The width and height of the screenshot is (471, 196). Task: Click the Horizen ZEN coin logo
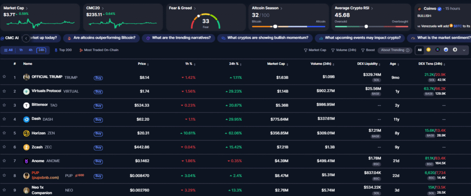[x=26, y=134]
